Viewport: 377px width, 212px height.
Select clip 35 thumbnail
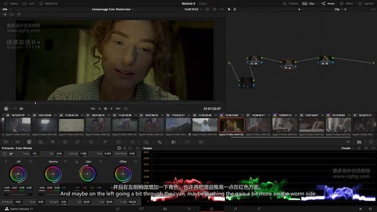click(x=205, y=125)
